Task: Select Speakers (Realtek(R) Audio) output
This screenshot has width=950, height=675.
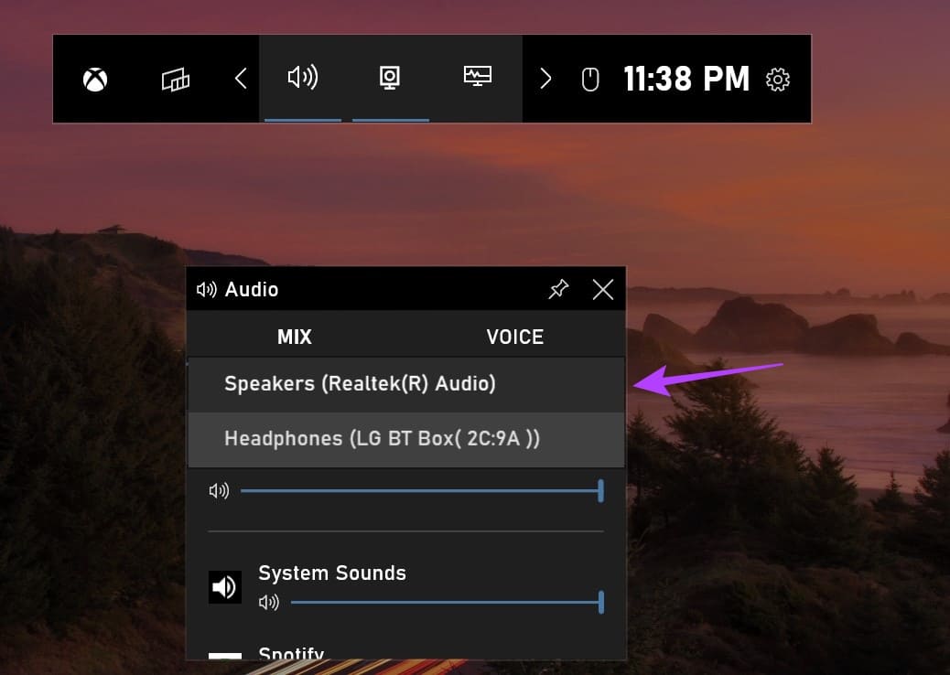Action: tap(406, 384)
